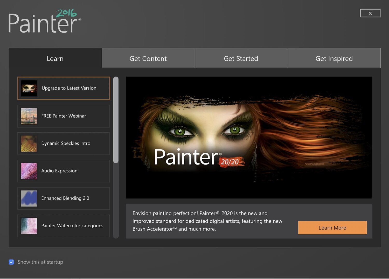Close the welcome dialog with the X button
Screen dimensions: 389x279
click(x=370, y=13)
